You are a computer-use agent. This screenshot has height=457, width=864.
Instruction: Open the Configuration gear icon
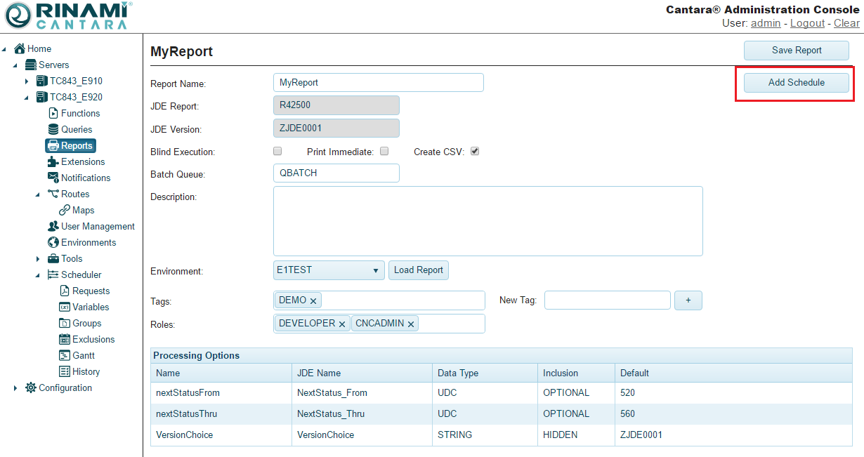(x=31, y=388)
